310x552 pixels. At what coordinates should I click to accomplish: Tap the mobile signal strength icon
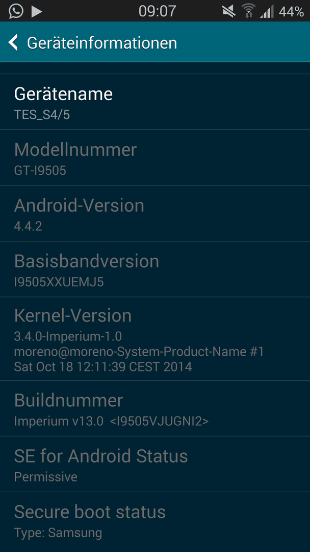267,12
